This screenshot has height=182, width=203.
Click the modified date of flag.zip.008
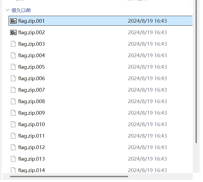(147, 101)
